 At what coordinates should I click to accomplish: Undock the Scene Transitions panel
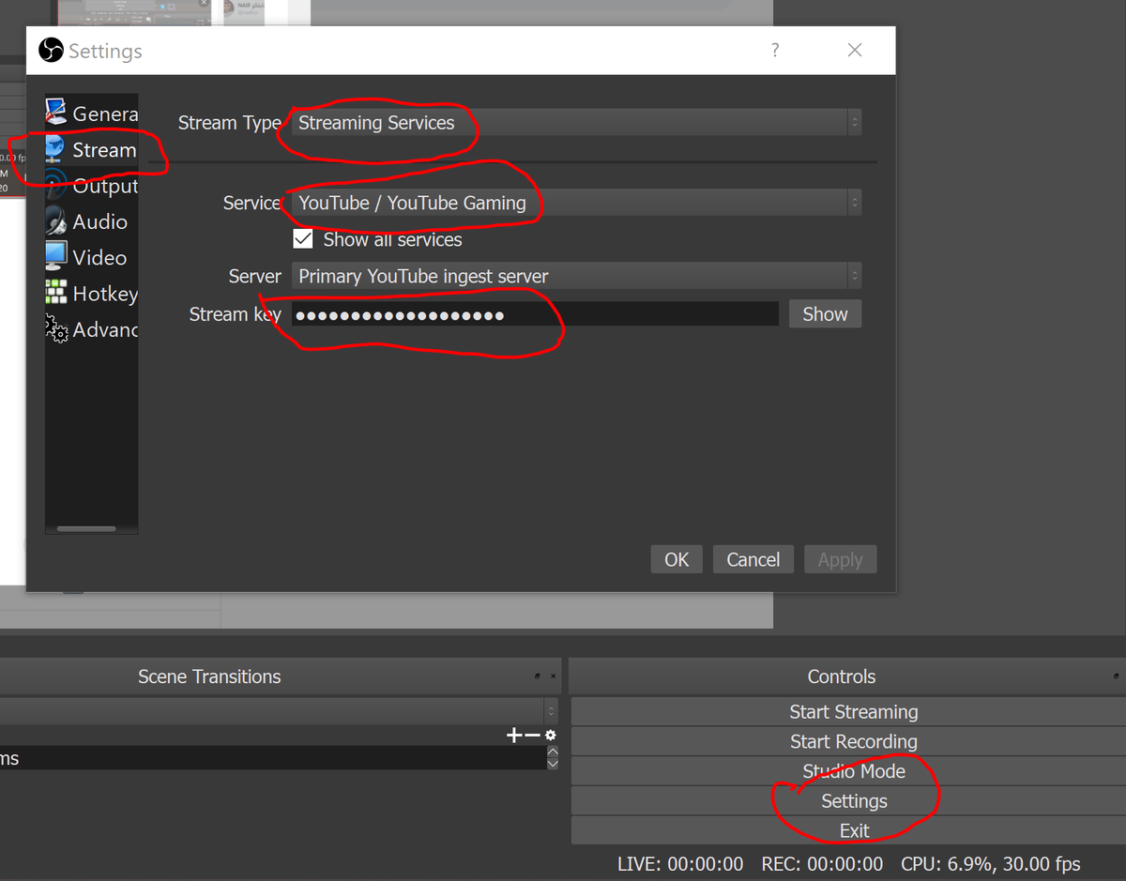pos(537,676)
